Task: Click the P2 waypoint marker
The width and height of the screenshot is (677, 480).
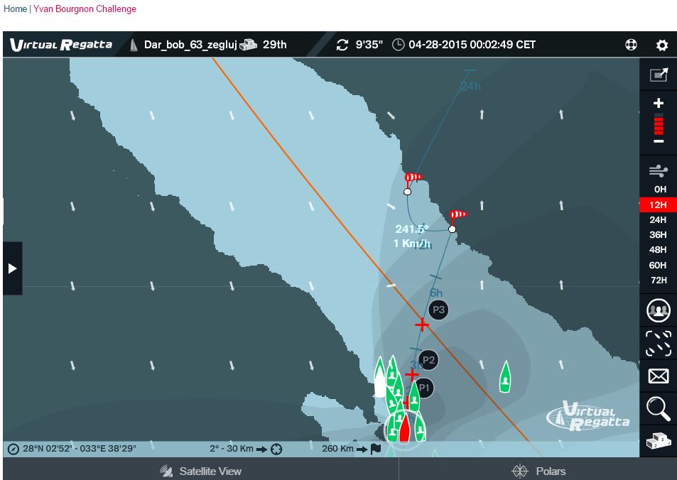Action: [x=428, y=360]
